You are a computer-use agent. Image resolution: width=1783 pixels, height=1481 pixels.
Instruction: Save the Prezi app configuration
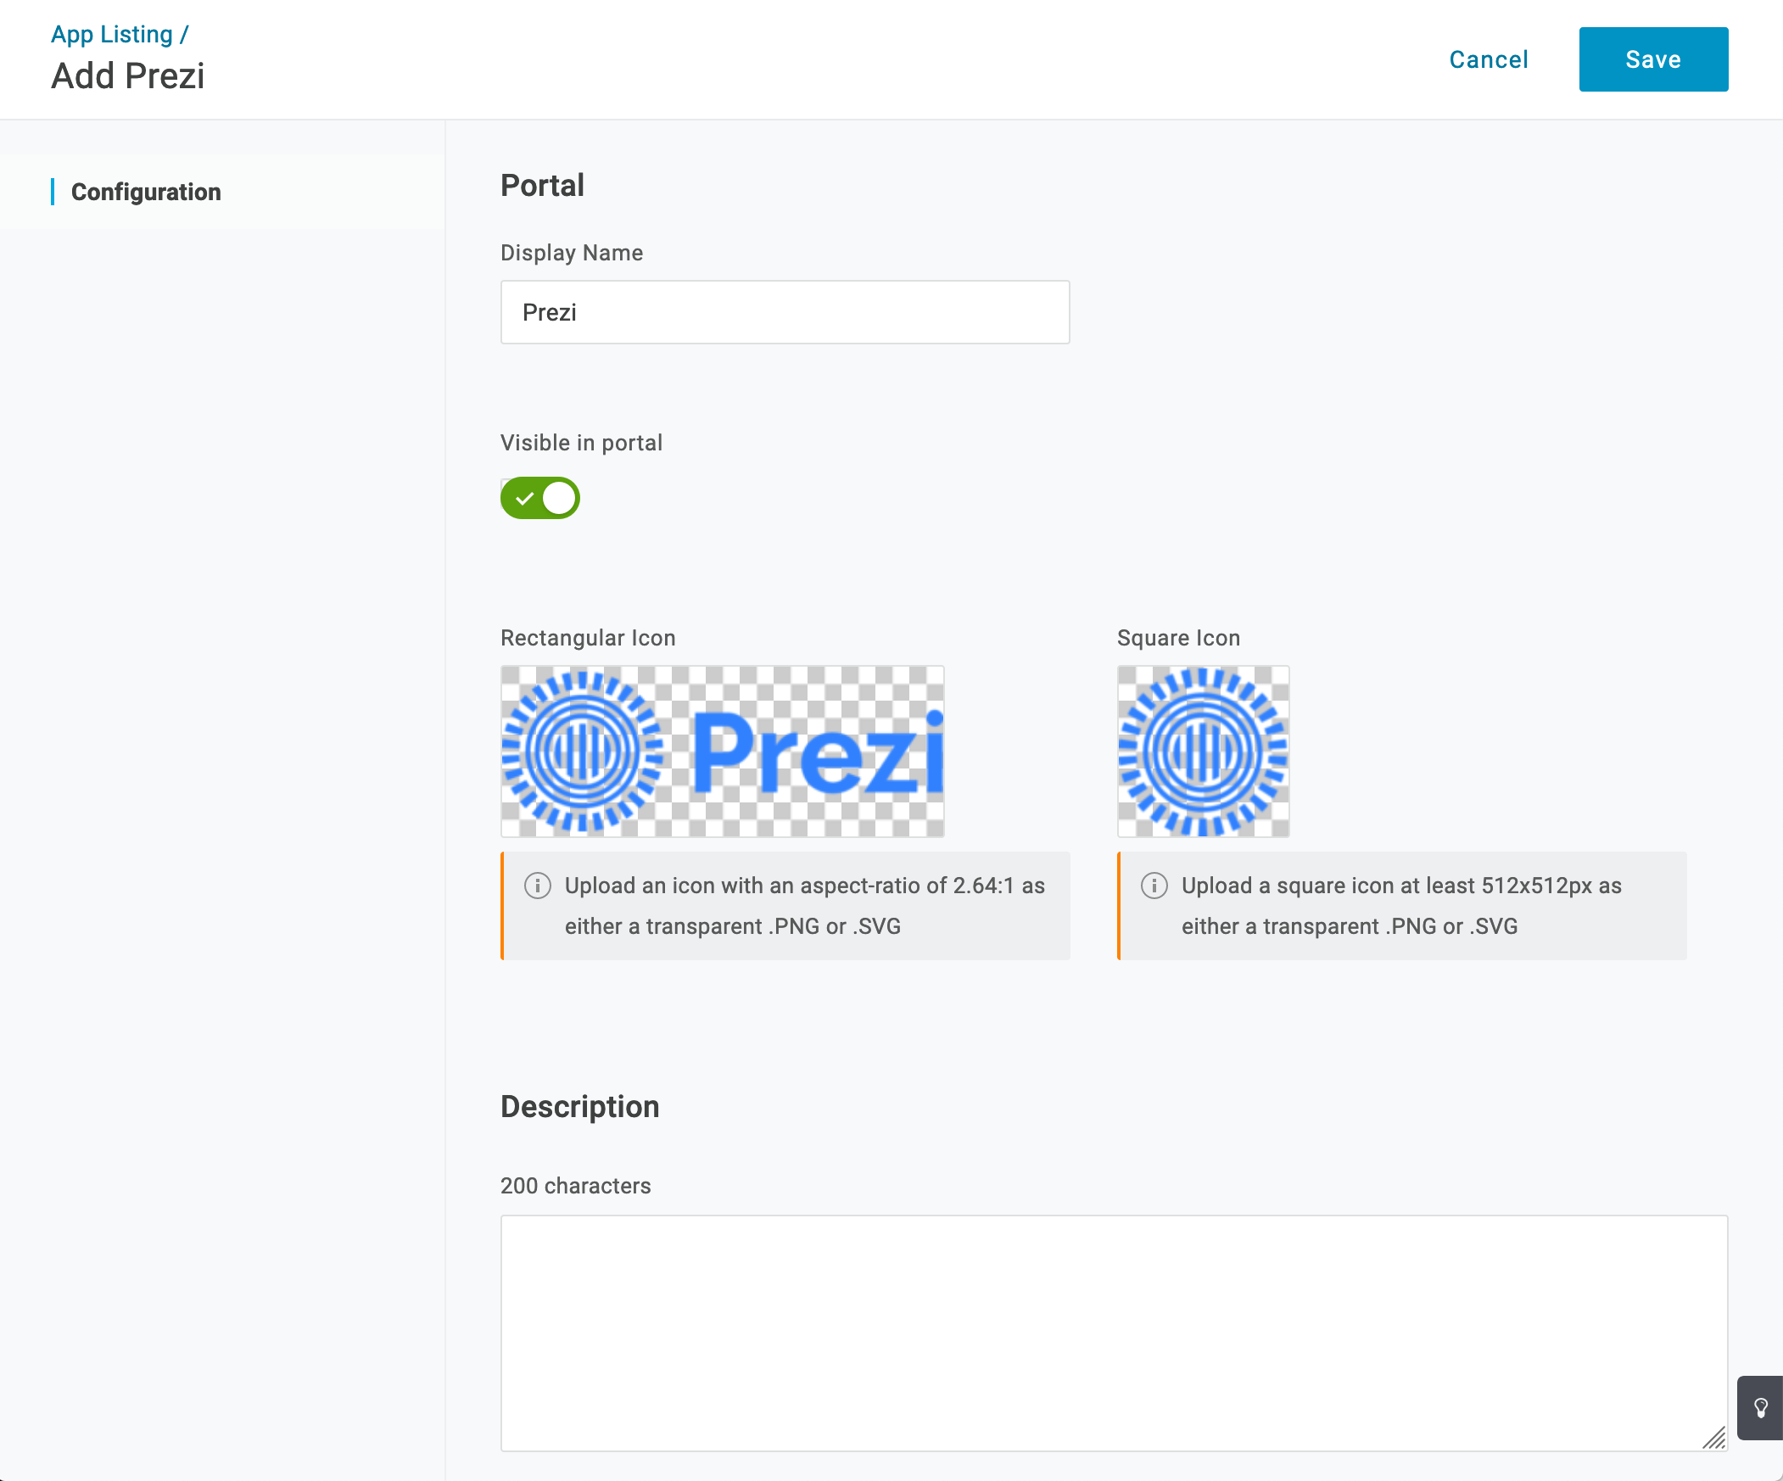point(1653,59)
